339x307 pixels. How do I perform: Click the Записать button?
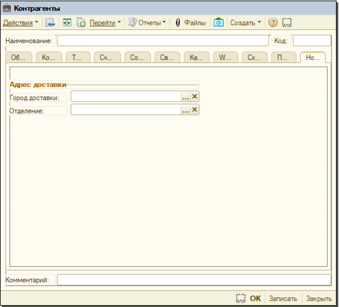click(282, 299)
